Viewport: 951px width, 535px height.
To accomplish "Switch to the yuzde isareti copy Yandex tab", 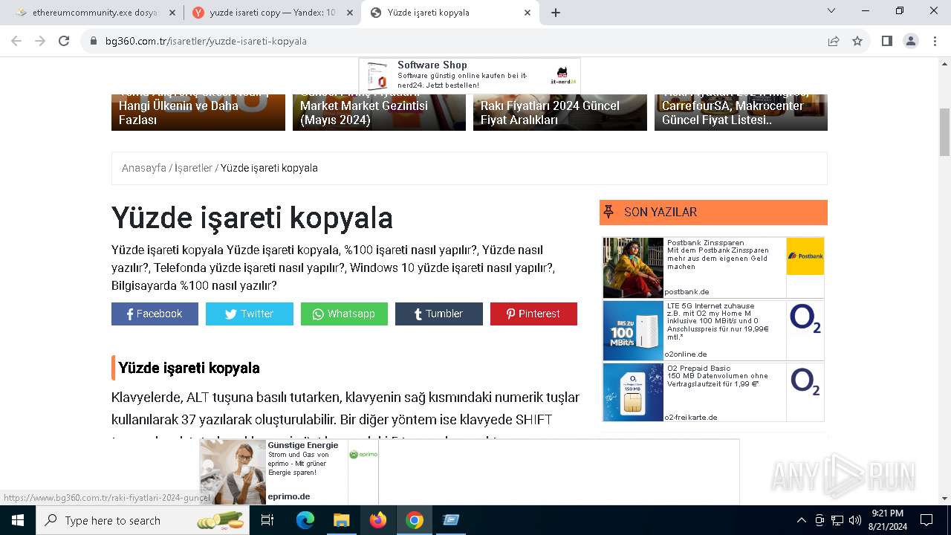I will pos(271,13).
